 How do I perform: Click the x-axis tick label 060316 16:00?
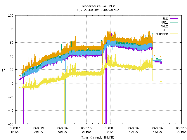pos(157,130)
